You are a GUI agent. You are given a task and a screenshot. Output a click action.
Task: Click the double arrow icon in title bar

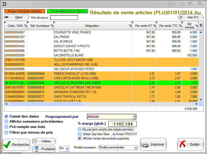pyautogui.click(x=172, y=3)
